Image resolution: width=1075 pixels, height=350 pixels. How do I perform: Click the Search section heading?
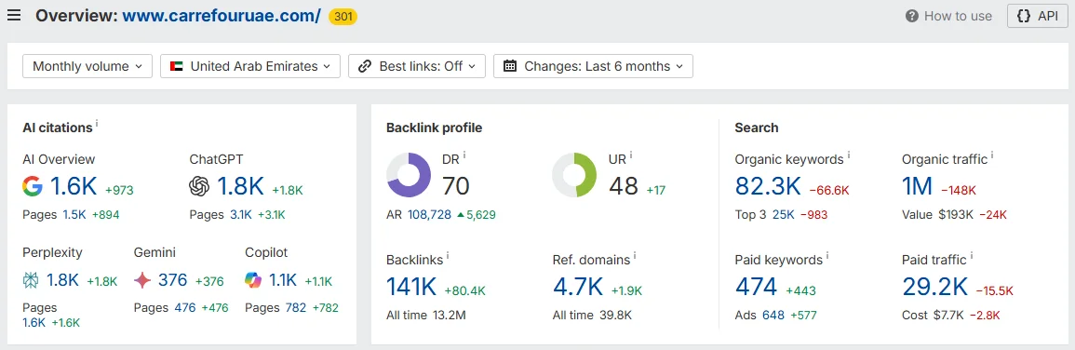coord(756,128)
